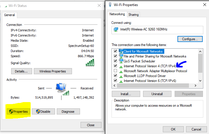Click the signal quality bars icon

(90, 63)
